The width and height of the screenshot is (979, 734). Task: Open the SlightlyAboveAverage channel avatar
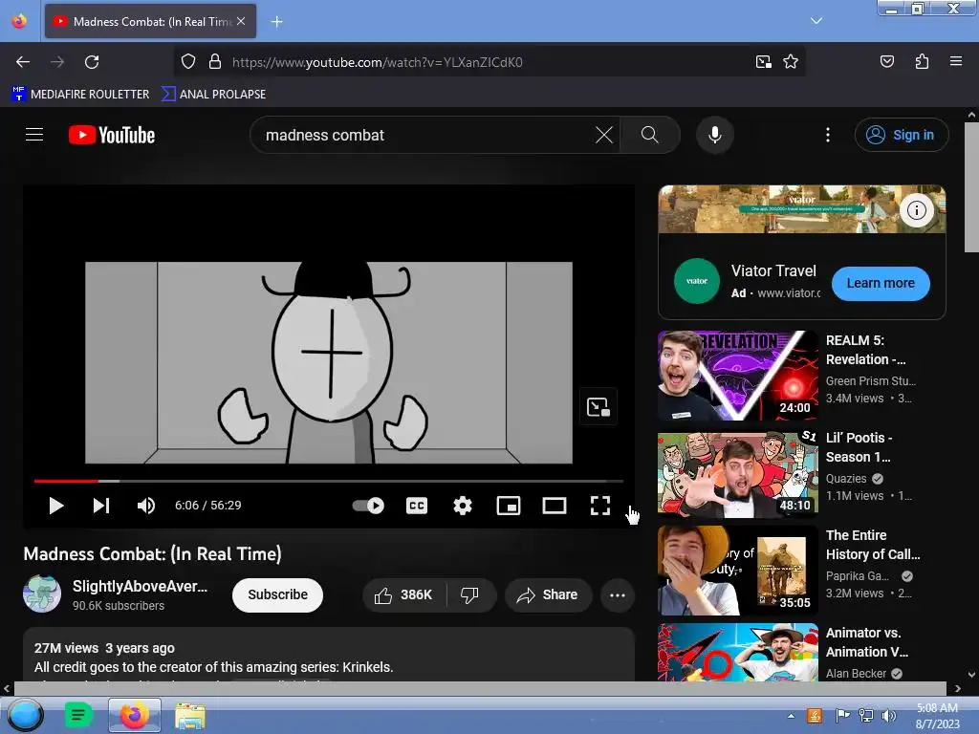[42, 594]
